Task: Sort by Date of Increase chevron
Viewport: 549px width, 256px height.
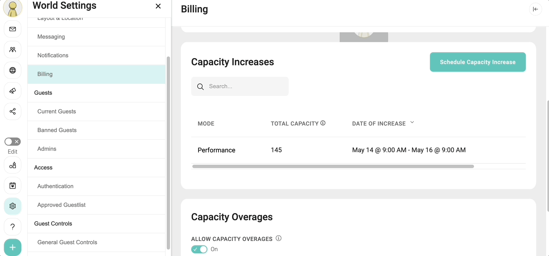Action: (412, 122)
